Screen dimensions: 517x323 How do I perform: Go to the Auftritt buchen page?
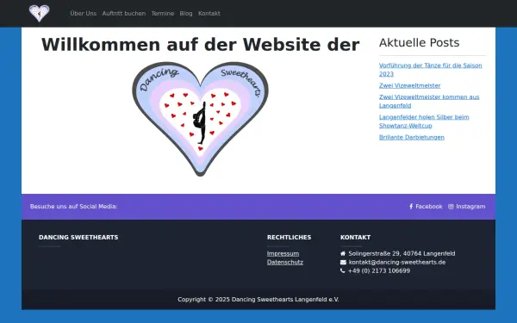pos(123,14)
